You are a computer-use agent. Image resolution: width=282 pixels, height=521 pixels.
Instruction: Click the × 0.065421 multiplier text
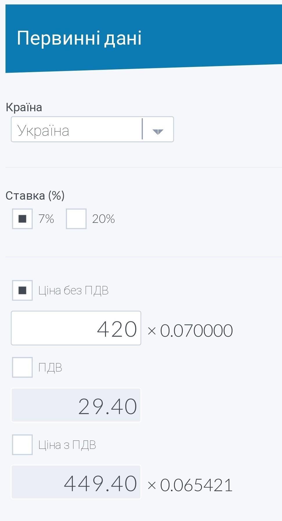click(x=190, y=485)
